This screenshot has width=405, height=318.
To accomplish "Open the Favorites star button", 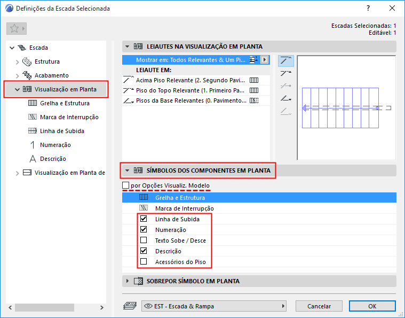I will click(16, 28).
